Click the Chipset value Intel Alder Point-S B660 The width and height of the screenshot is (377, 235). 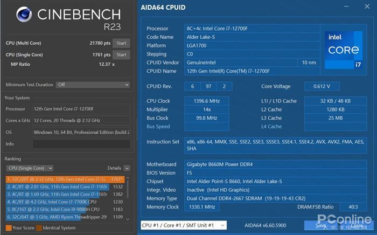click(276, 181)
